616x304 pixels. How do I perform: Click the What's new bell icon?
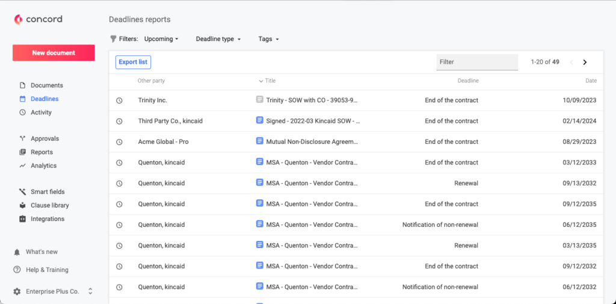[17, 252]
